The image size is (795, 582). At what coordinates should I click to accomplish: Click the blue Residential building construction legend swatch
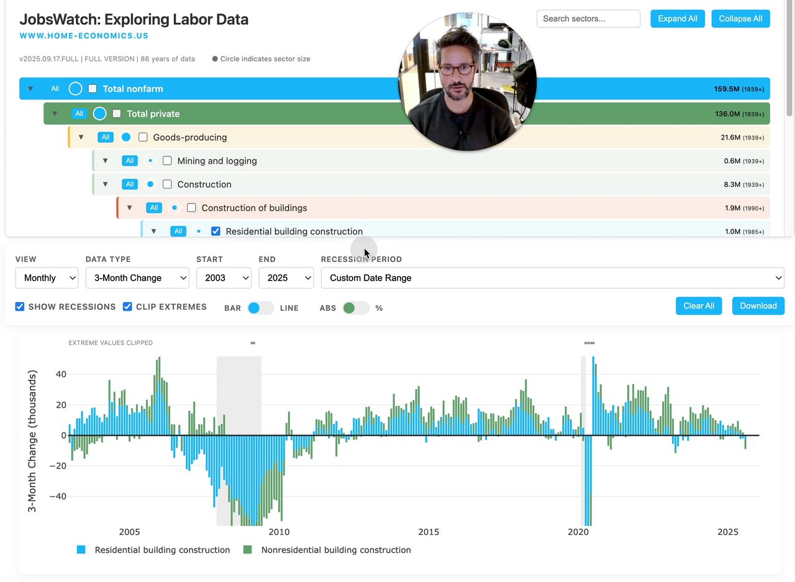point(81,550)
